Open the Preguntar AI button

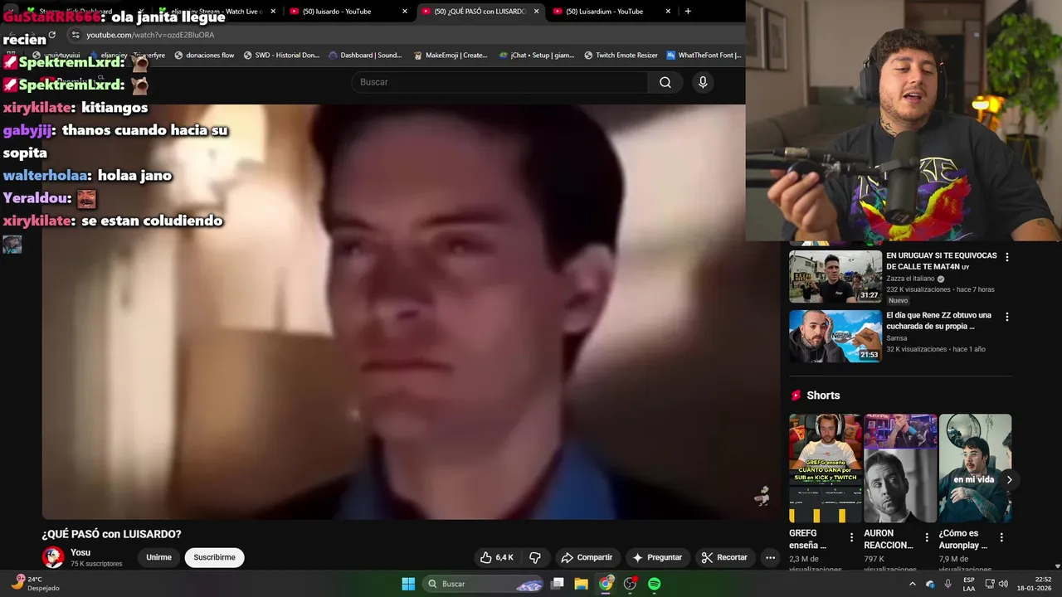click(x=656, y=557)
